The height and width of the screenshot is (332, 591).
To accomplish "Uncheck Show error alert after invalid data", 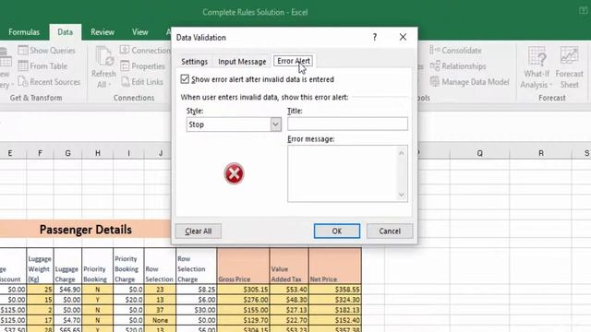I will (x=185, y=79).
